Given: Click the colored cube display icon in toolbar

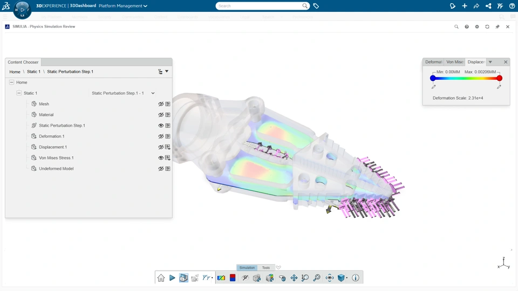Looking at the screenshot, I should pos(270,278).
